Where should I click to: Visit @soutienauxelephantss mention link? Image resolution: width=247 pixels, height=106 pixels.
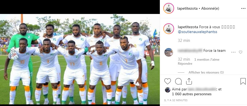197,32
